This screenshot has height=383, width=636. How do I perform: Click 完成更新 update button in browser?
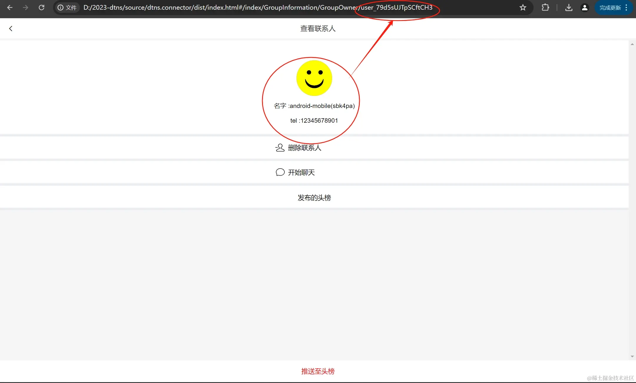(610, 8)
